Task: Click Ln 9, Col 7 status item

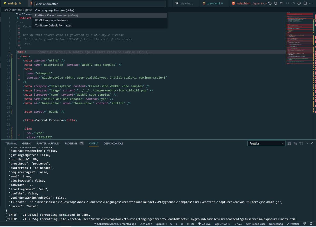Action: click(146, 224)
